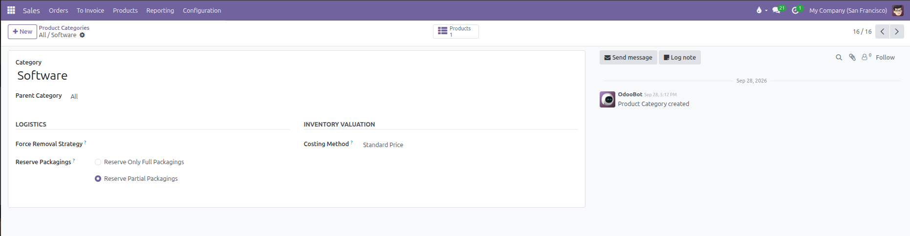Open the Products menu
The width and height of the screenshot is (910, 236).
pos(125,10)
